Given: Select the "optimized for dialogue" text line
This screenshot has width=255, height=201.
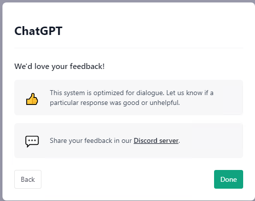Looking at the screenshot, I should tap(132, 93).
